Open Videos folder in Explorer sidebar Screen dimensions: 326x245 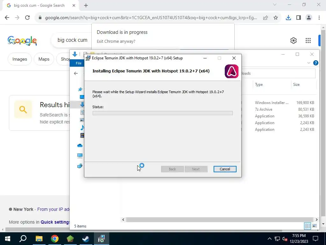click(x=82, y=135)
